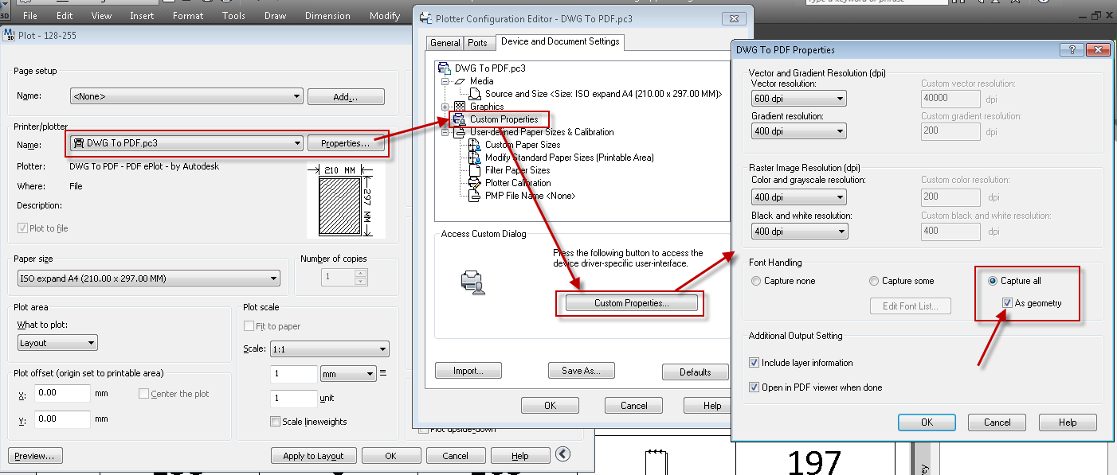Viewport: 1117px width, 475px height.
Task: Select PMP File Name <None> row
Action: tap(530, 196)
